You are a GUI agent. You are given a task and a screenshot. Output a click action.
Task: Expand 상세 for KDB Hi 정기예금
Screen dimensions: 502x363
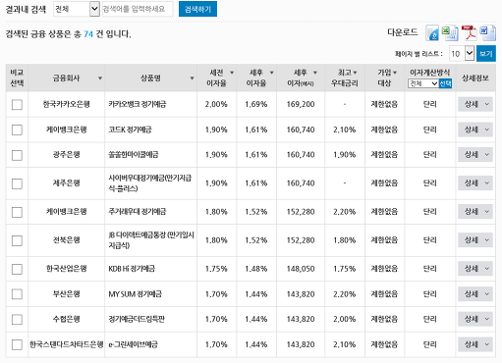[475, 269]
